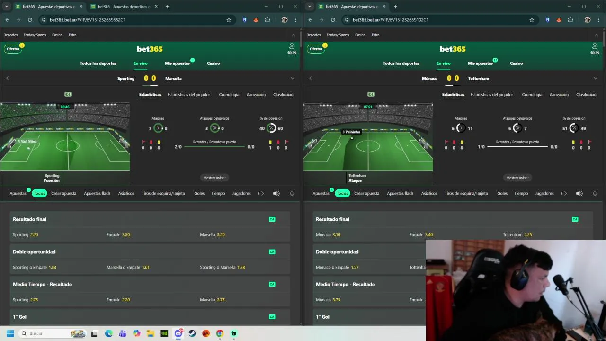This screenshot has height=341, width=606.
Task: Go back with chevron beside Sporting scoreboard
Action: pyautogui.click(x=7, y=78)
